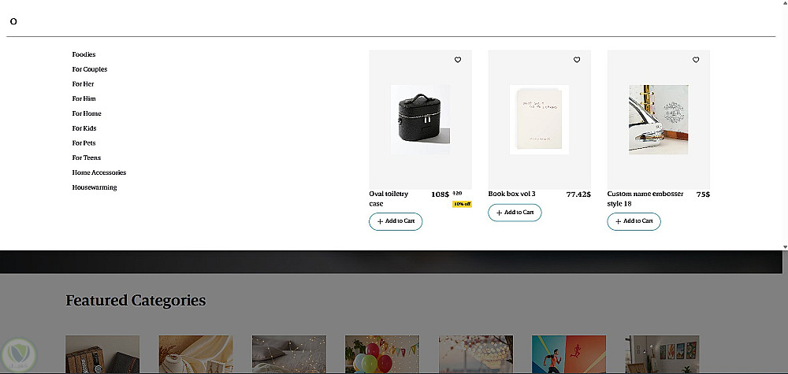Toggle wishlist heart on Book box vol 3
788x374 pixels.
click(x=577, y=60)
